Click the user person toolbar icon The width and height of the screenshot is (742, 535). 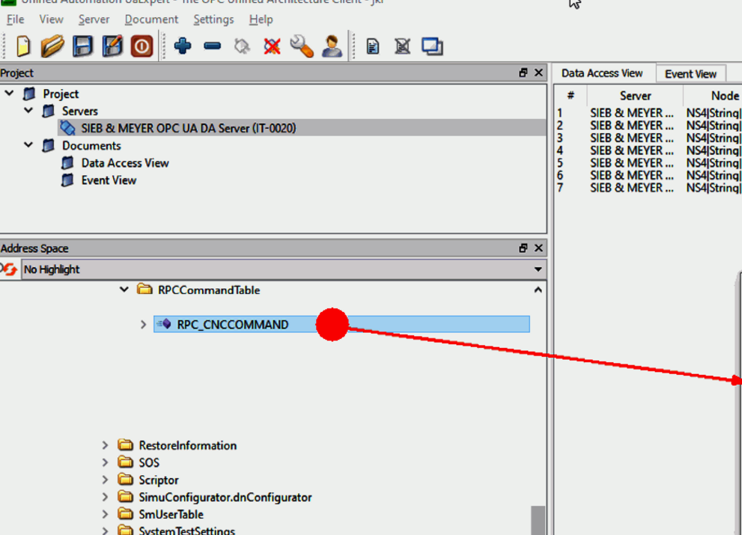[332, 46]
